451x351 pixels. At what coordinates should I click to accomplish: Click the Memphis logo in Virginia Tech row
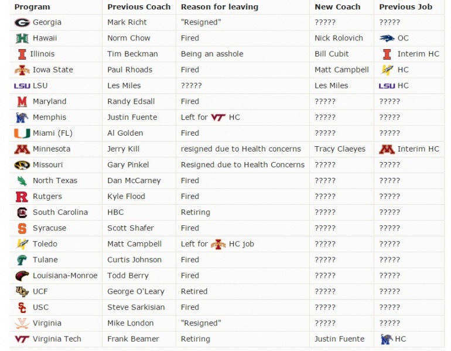point(387,339)
